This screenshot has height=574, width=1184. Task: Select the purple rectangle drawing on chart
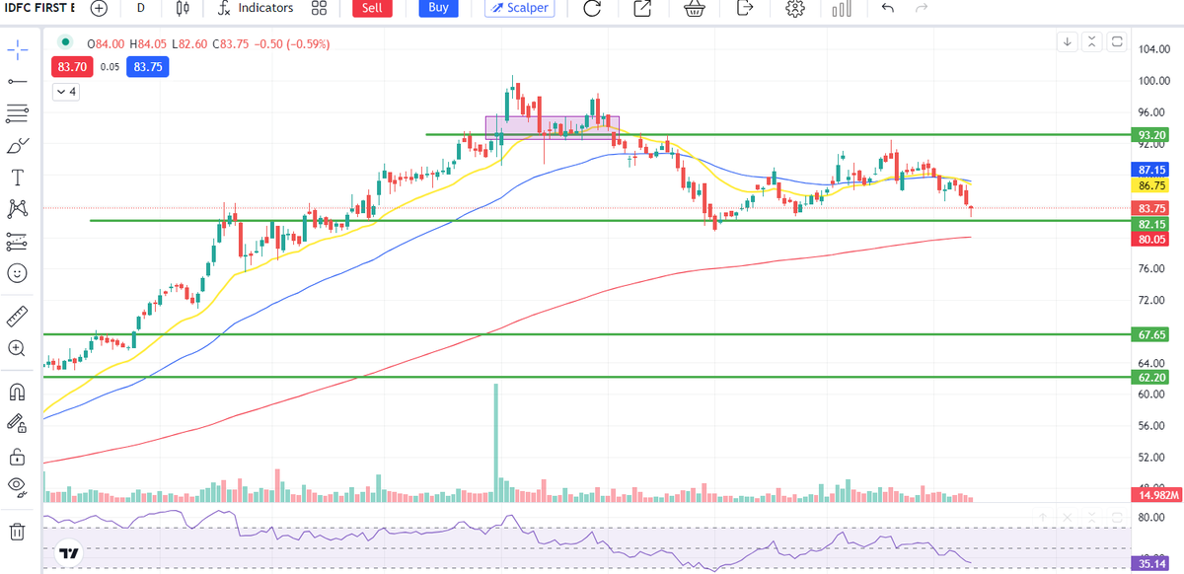(553, 127)
